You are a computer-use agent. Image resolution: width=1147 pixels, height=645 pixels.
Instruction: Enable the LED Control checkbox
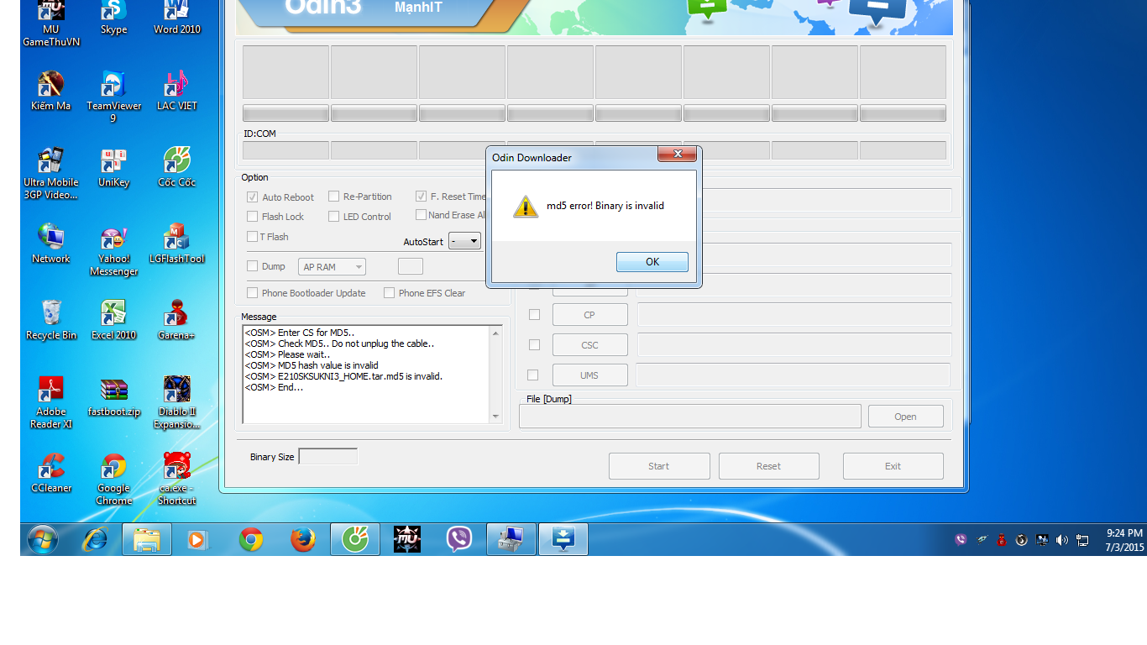(x=333, y=216)
